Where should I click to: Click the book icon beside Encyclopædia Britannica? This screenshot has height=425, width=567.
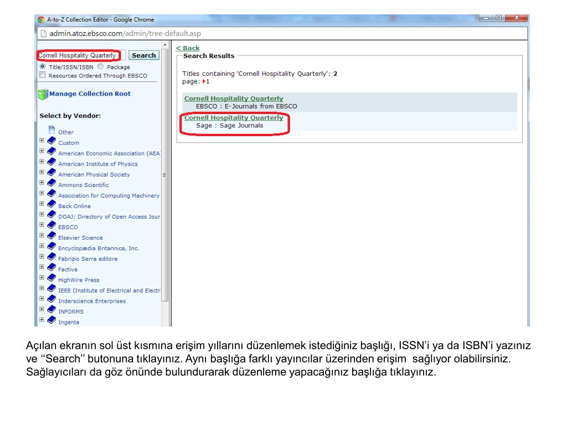pos(51,246)
